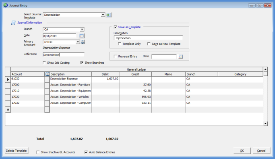Click the Accum. Depreciation - Furniture description cell

(70, 86)
